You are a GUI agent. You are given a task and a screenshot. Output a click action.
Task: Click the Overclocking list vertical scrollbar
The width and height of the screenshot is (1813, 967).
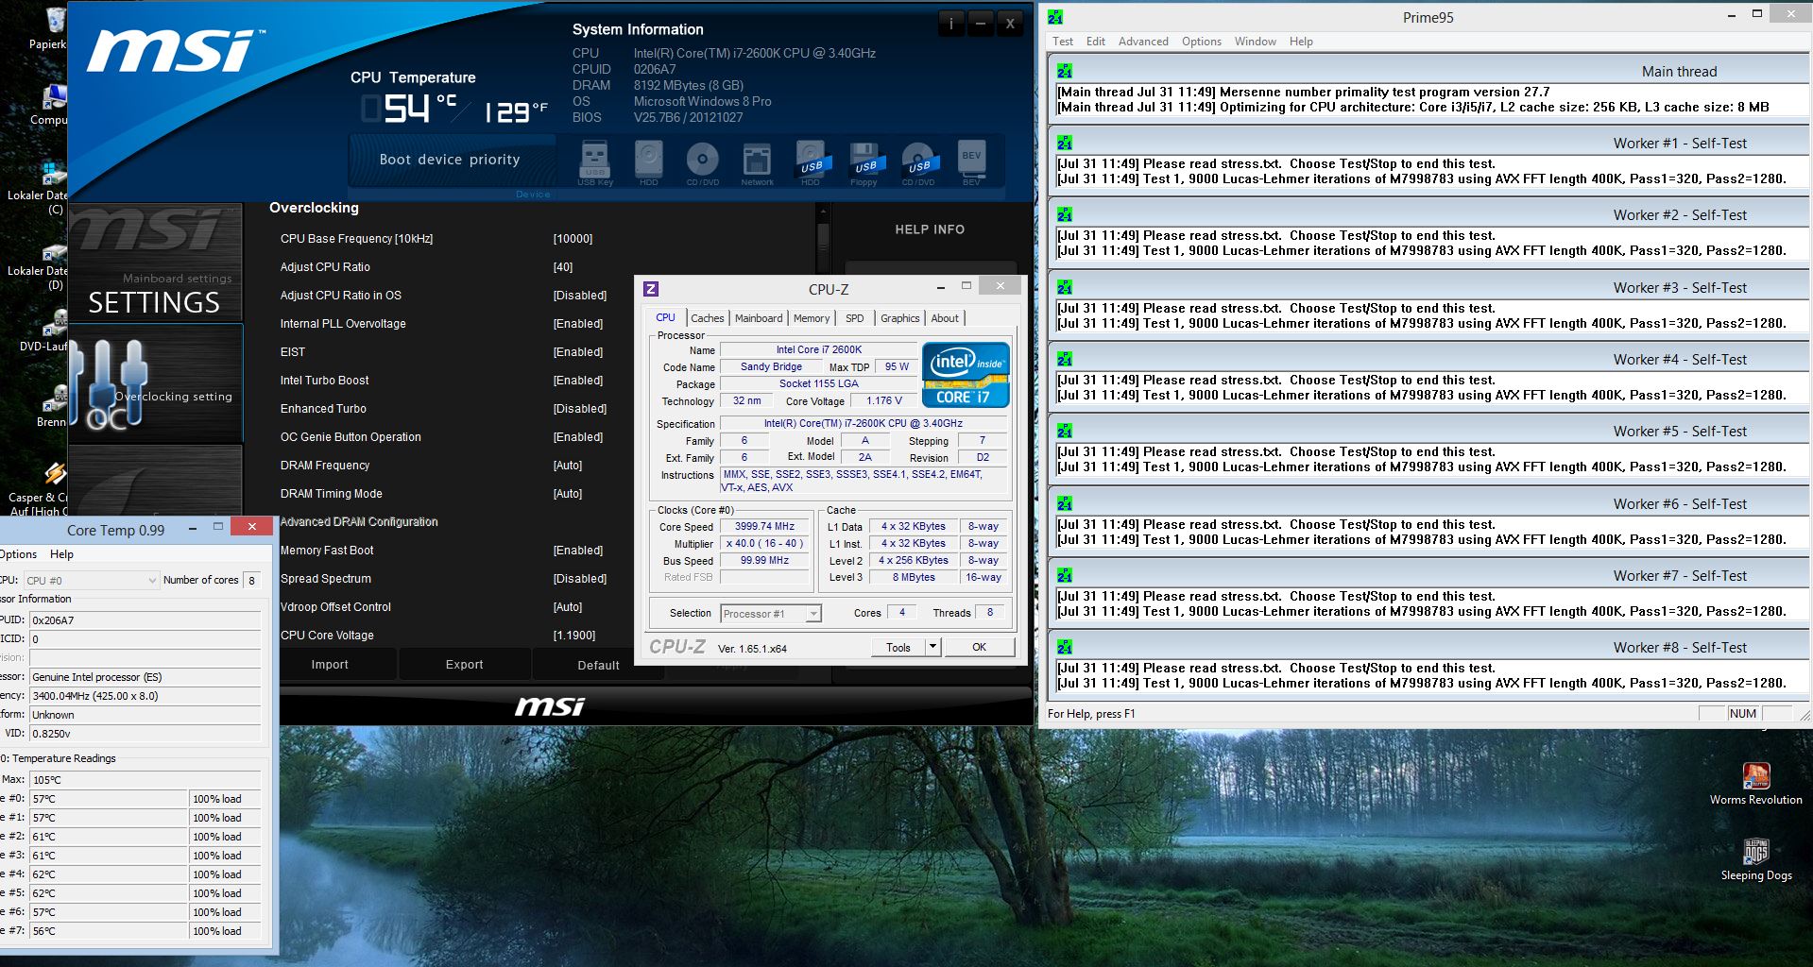[823, 236]
